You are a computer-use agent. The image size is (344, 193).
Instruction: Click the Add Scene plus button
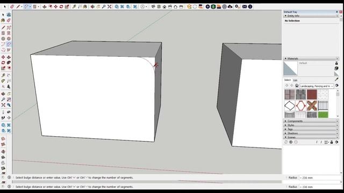tap(291, 142)
